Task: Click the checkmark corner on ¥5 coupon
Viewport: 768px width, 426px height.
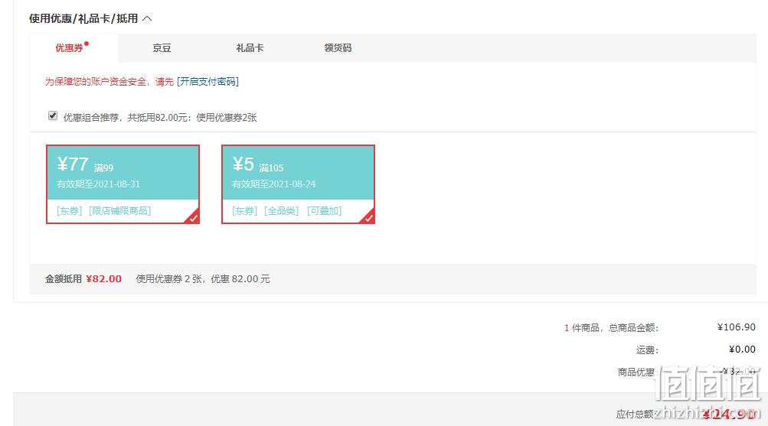Action: tap(369, 218)
